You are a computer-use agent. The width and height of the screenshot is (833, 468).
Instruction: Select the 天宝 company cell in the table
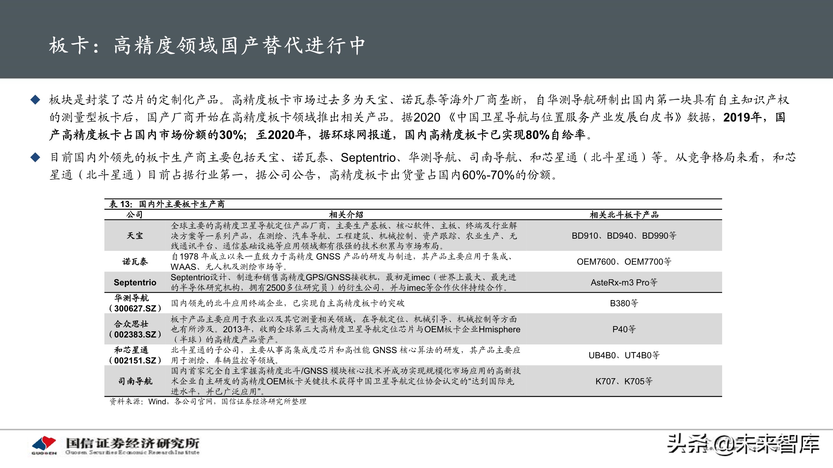[134, 236]
